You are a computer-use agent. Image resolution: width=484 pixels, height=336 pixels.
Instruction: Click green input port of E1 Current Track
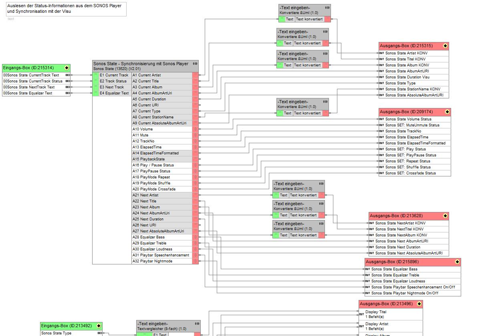pyautogui.click(x=96, y=75)
